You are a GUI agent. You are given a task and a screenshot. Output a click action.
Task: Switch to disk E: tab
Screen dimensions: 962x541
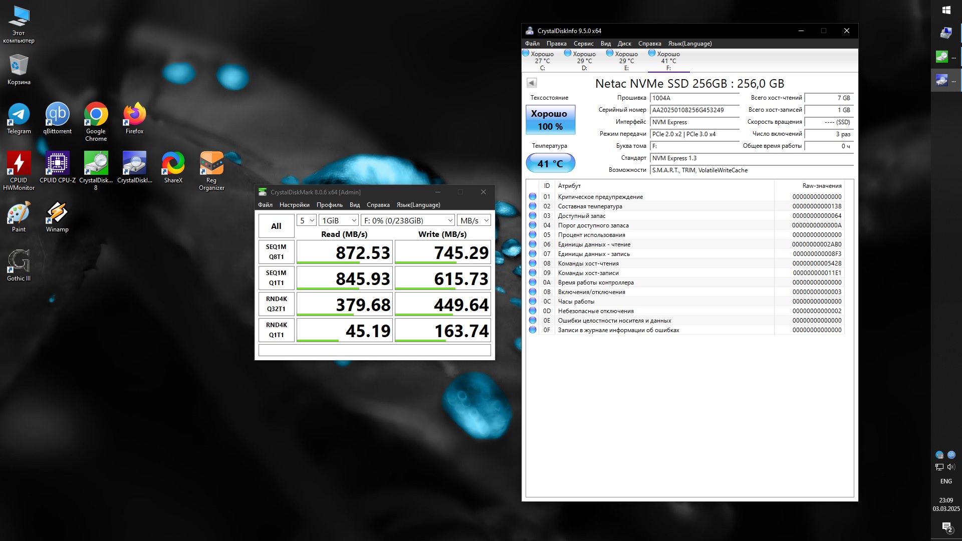626,61
